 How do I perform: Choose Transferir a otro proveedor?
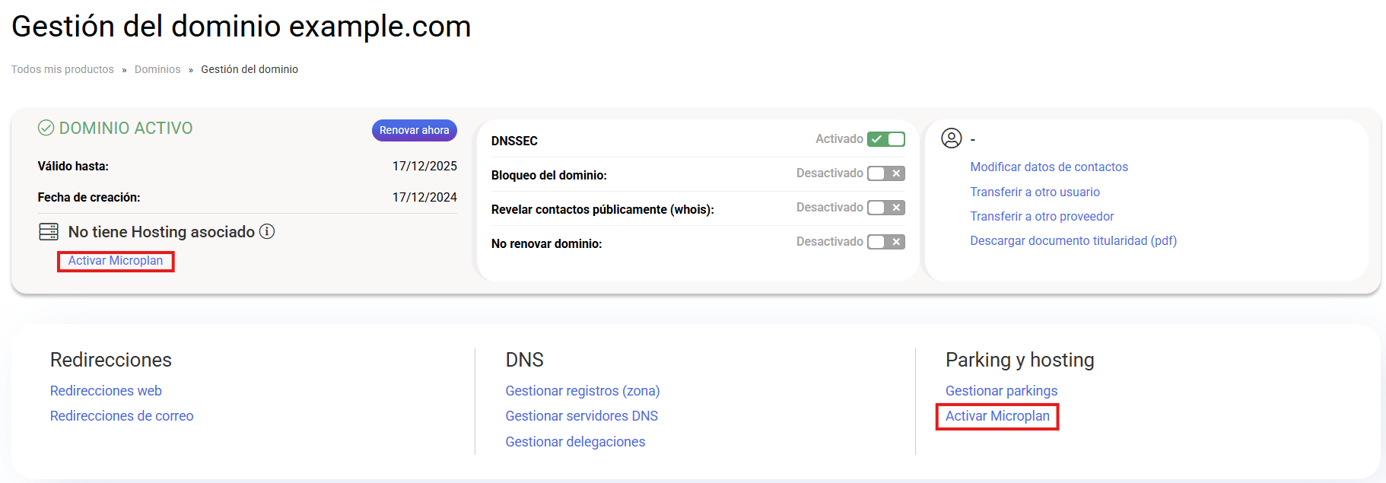tap(1041, 217)
